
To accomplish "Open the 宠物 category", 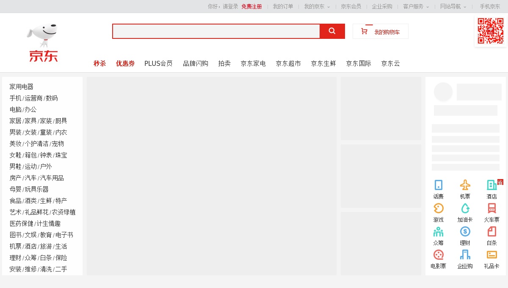I will (x=58, y=144).
